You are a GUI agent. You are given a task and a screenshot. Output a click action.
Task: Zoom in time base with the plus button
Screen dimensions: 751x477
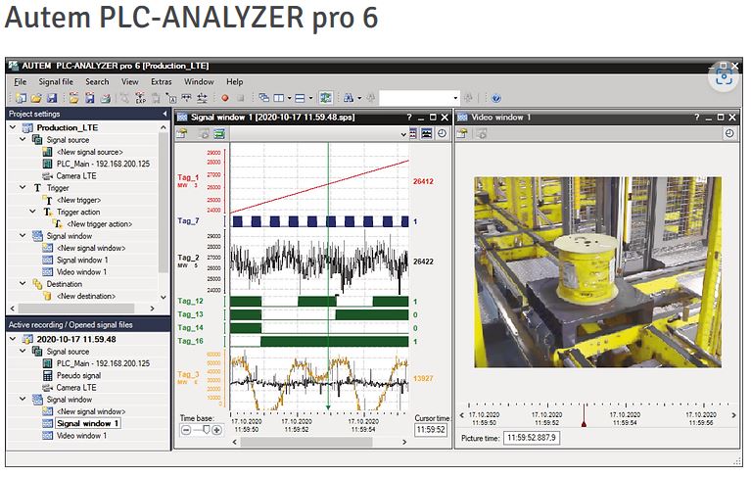click(x=216, y=430)
